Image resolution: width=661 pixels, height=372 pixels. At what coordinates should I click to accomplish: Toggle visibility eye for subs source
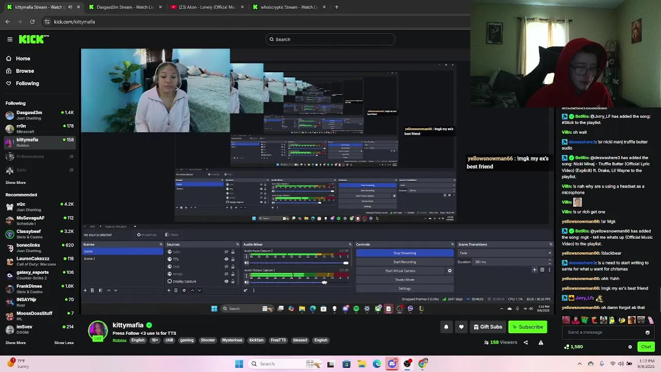click(x=226, y=252)
